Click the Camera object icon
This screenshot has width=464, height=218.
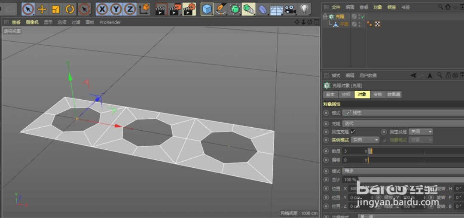click(290, 9)
